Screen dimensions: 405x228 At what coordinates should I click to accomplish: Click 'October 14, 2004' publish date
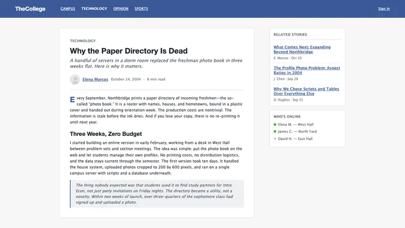click(126, 80)
